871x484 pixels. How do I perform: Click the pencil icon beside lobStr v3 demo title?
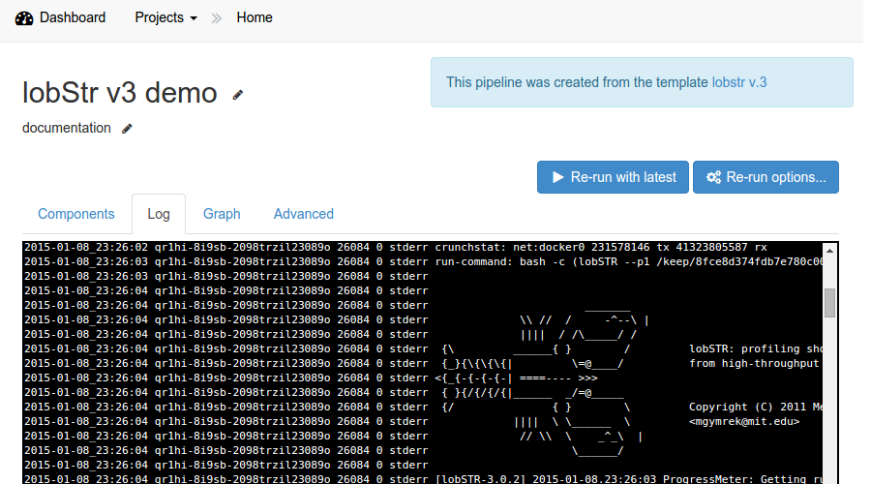[238, 94]
